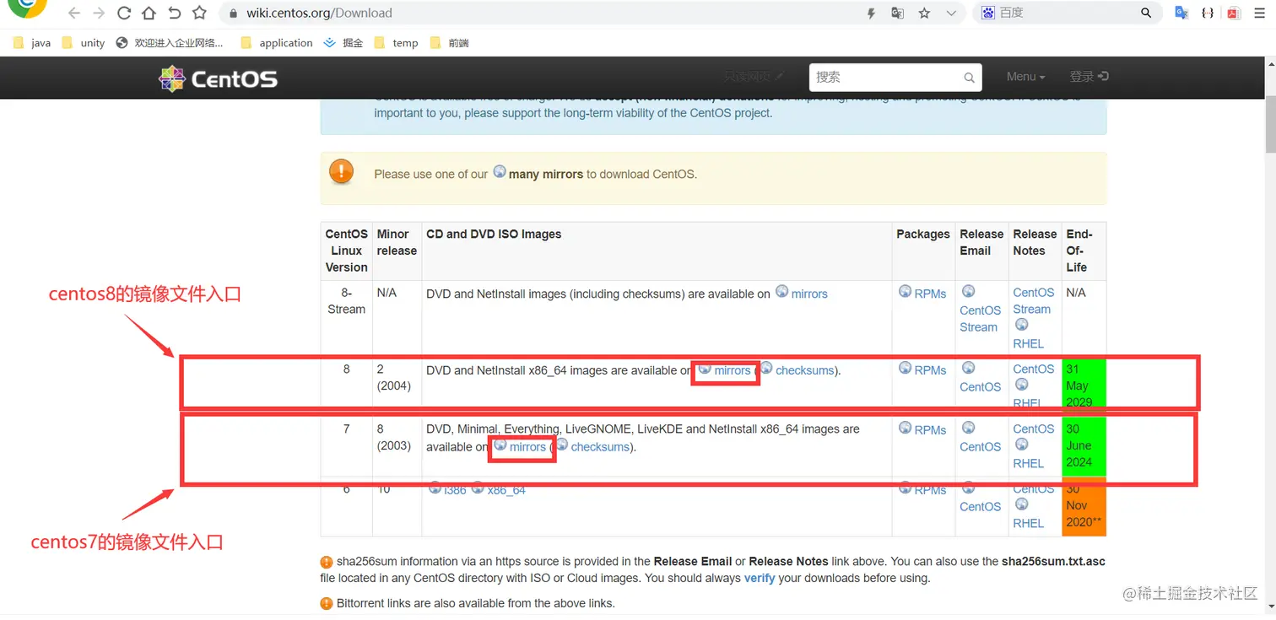Open CentOS release email in 8 row
The image size is (1276, 620).
click(x=980, y=387)
